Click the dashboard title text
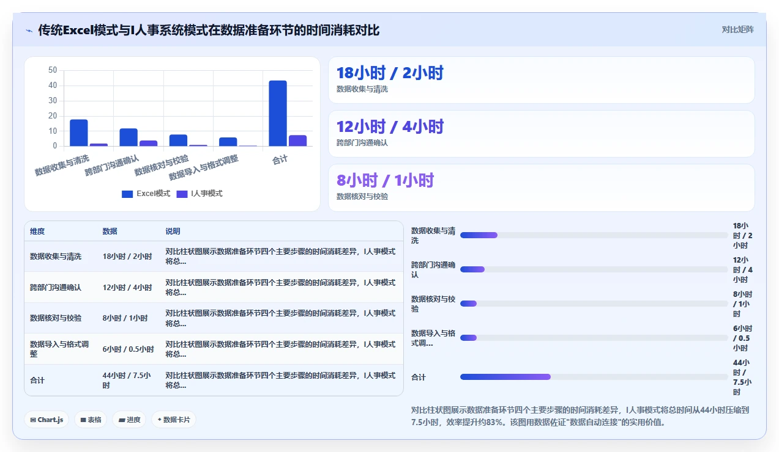This screenshot has height=452, width=779. pyautogui.click(x=209, y=30)
